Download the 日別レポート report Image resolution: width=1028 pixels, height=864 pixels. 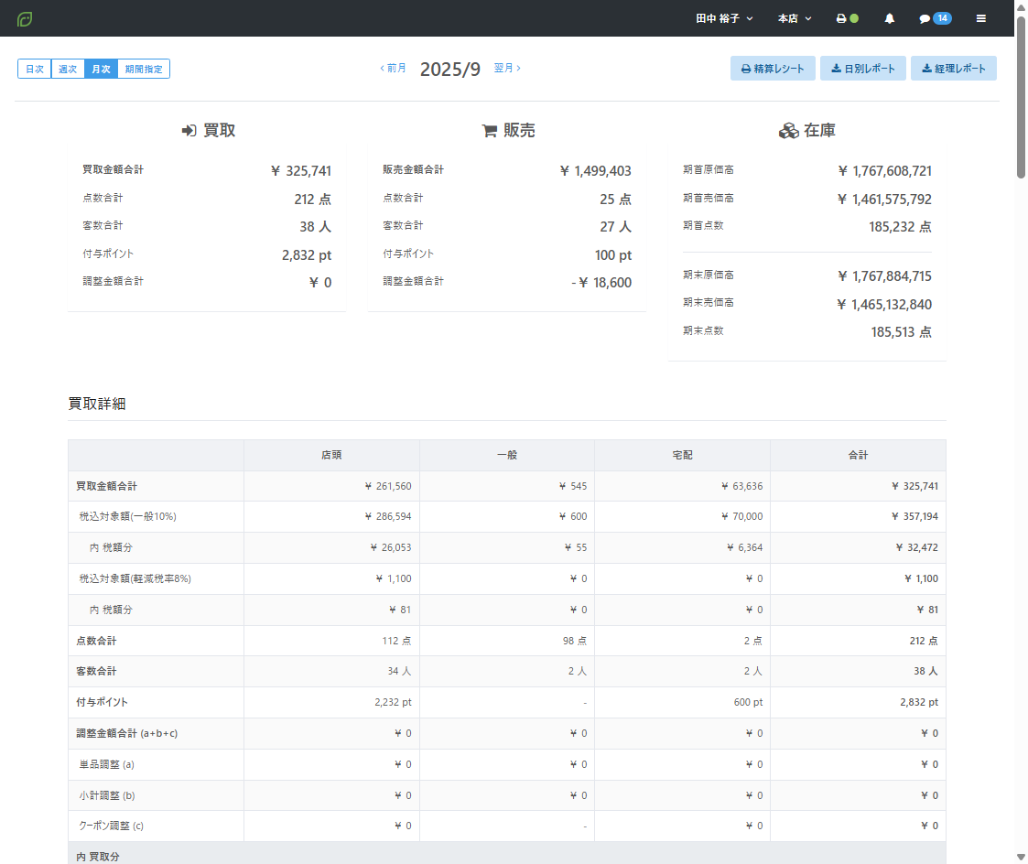[862, 69]
